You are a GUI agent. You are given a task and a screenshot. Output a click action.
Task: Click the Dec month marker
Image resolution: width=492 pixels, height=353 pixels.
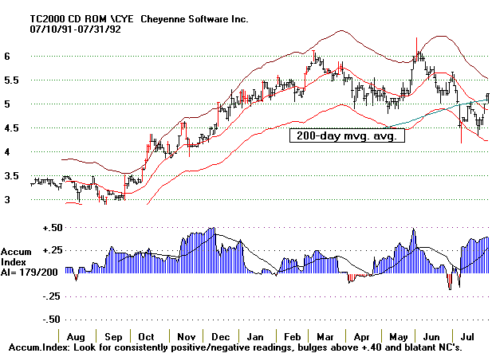click(x=220, y=337)
